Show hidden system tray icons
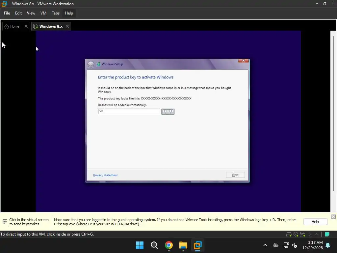Viewport: 337px width, 253px height. coord(265,245)
